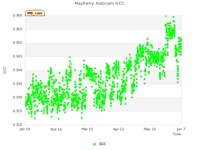The image size is (200, 150).
Task: Select the May 10 x-axis label
Action: 150,129
